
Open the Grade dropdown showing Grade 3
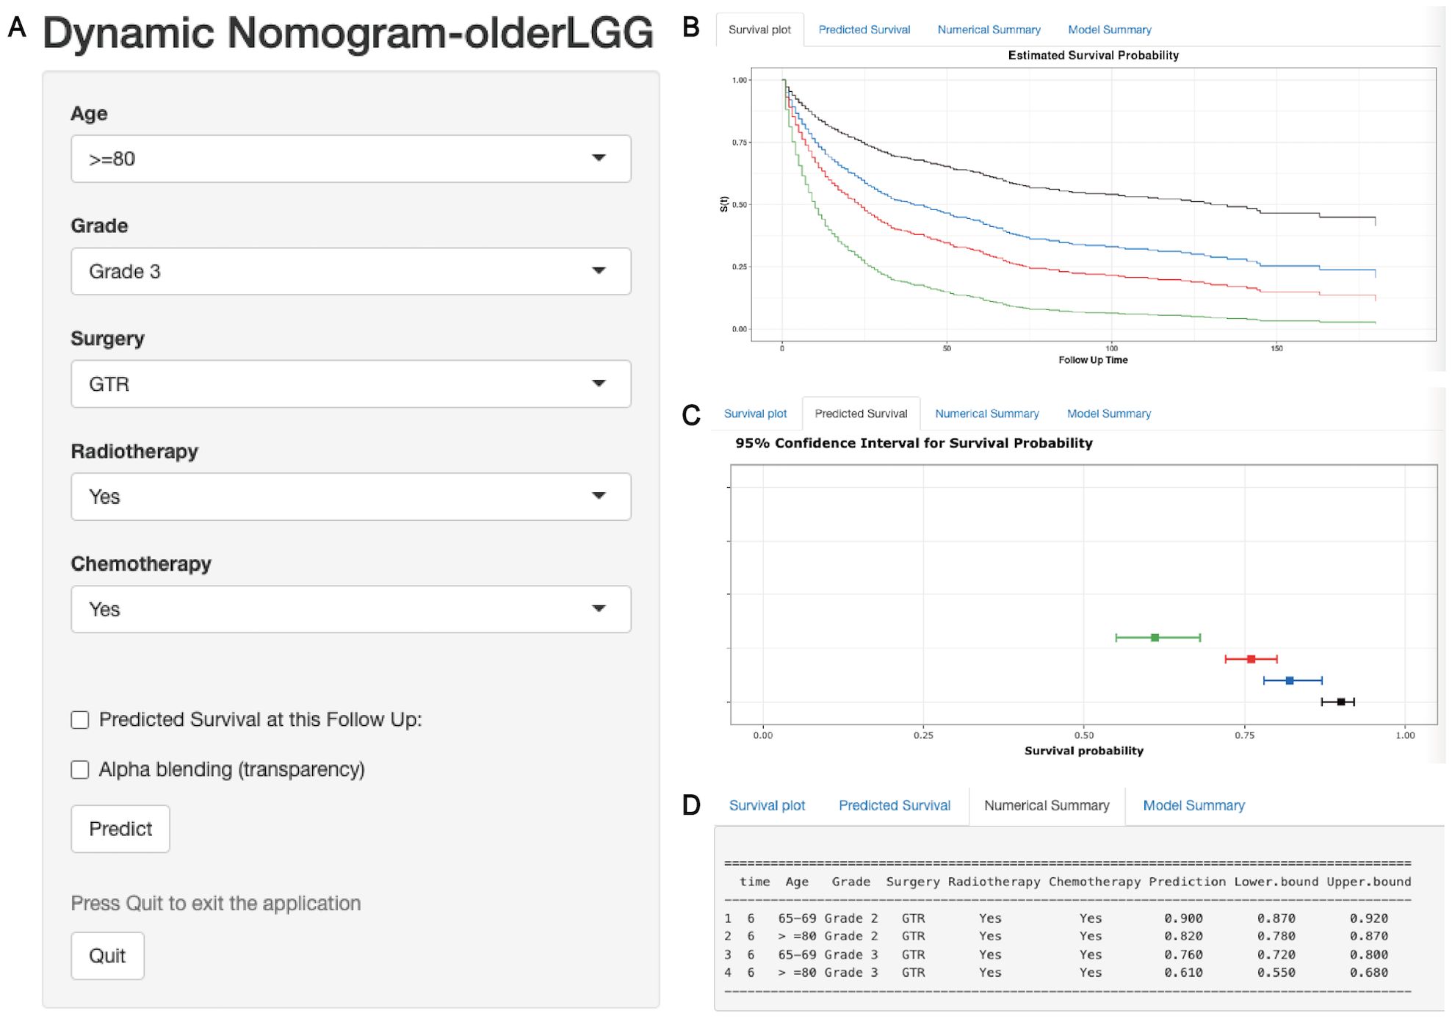(x=350, y=271)
